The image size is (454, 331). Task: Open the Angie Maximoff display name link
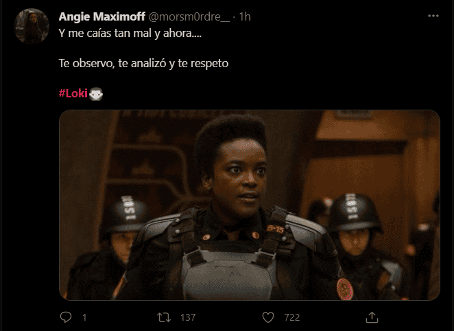102,16
